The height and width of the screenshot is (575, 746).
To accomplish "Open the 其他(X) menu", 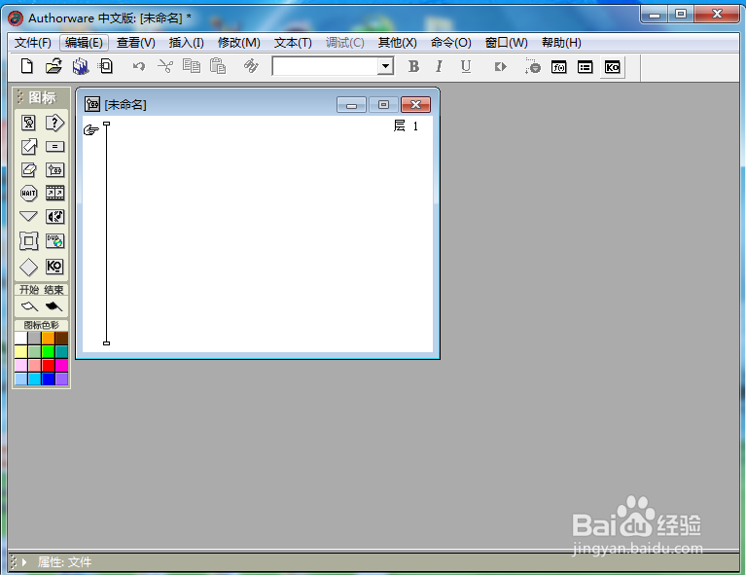I will pyautogui.click(x=397, y=43).
